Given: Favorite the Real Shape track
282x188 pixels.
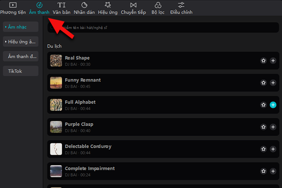Looking at the screenshot, I should (264, 61).
